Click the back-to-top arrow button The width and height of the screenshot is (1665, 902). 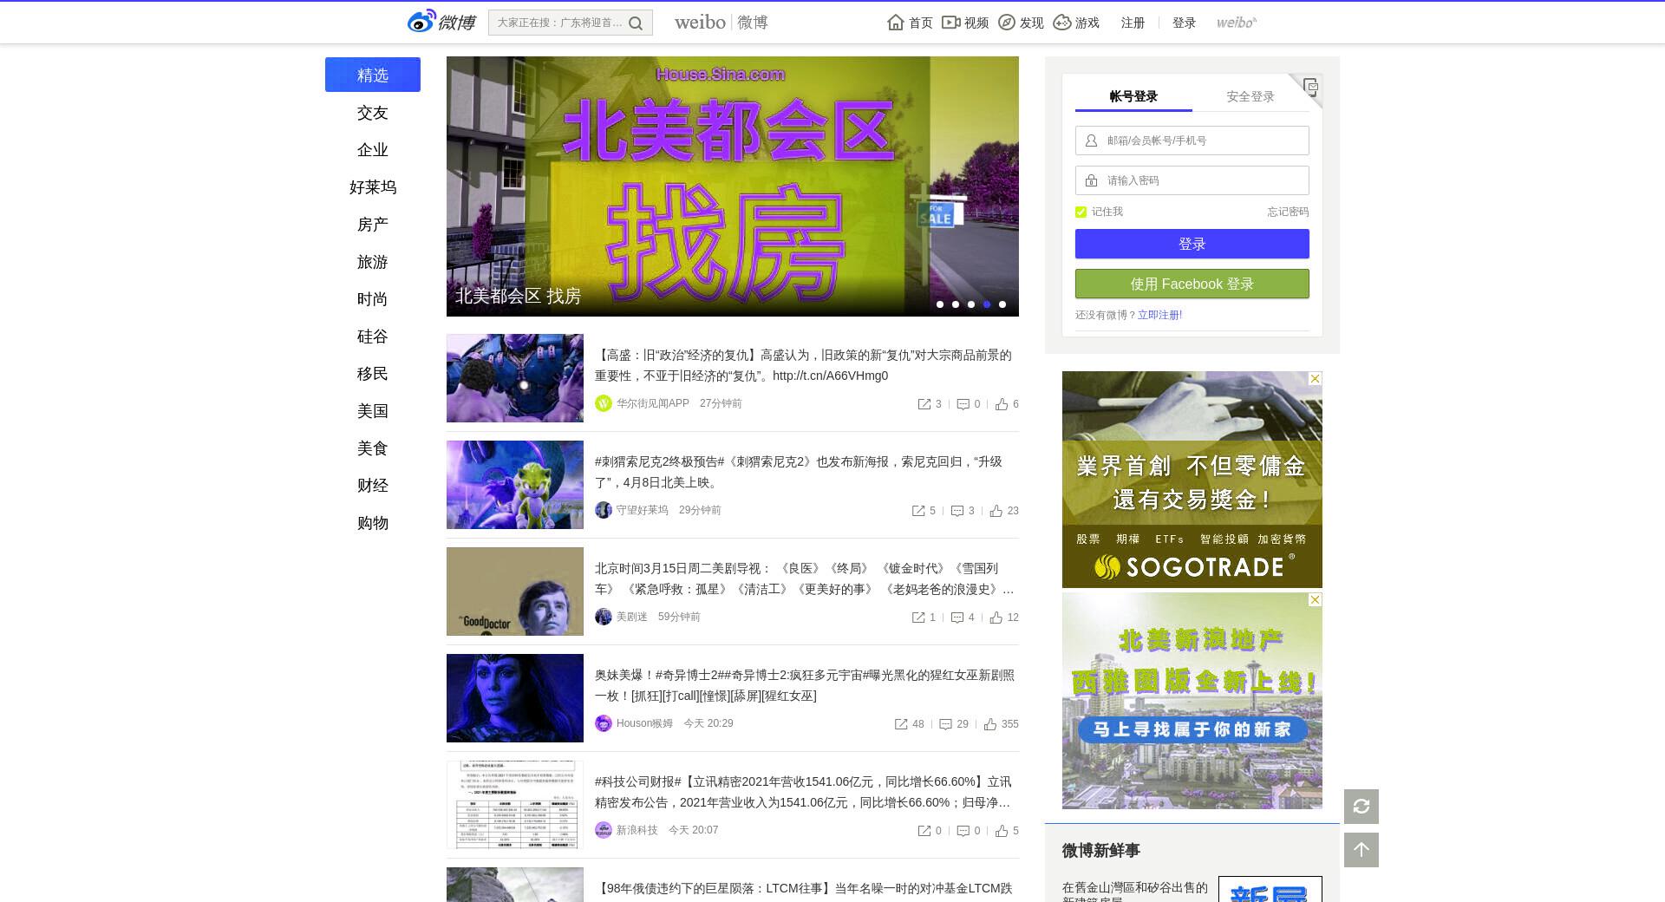click(1361, 850)
